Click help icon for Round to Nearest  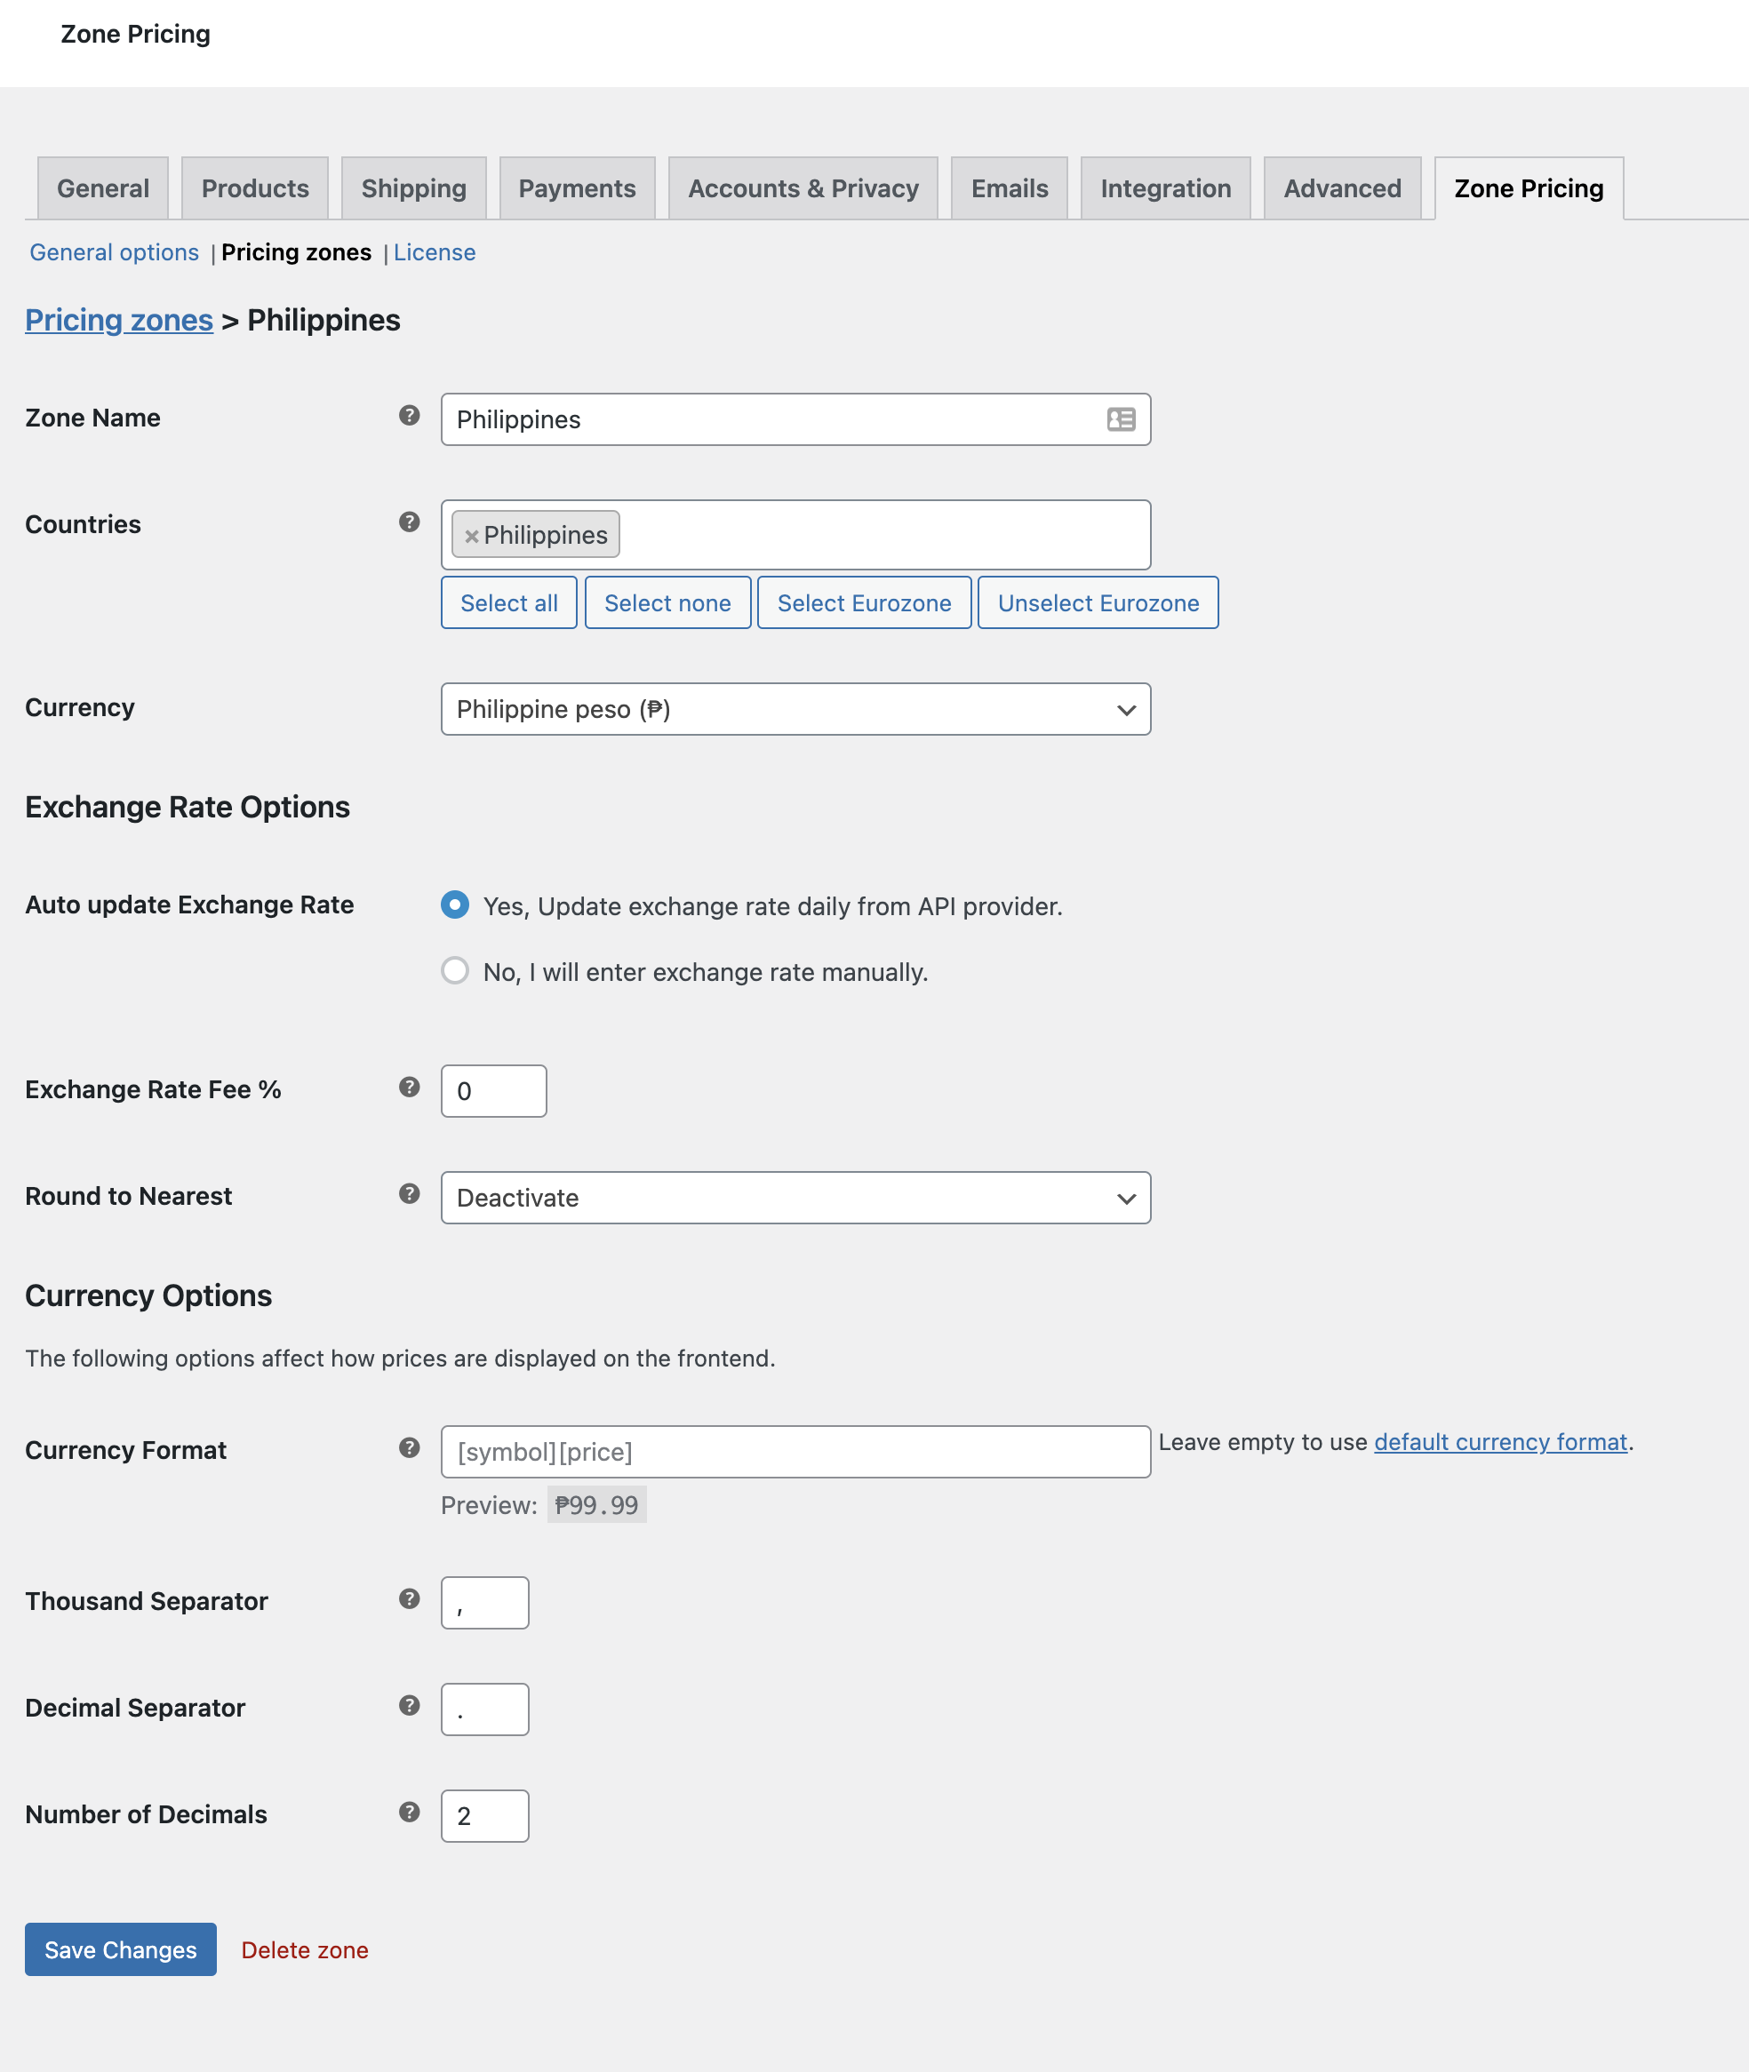410,1193
